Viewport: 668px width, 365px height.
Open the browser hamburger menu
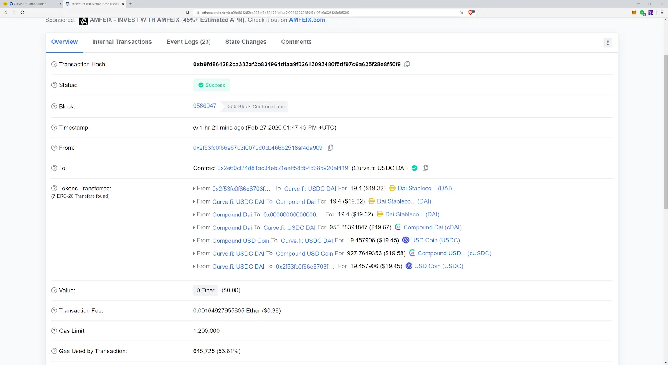point(662,13)
